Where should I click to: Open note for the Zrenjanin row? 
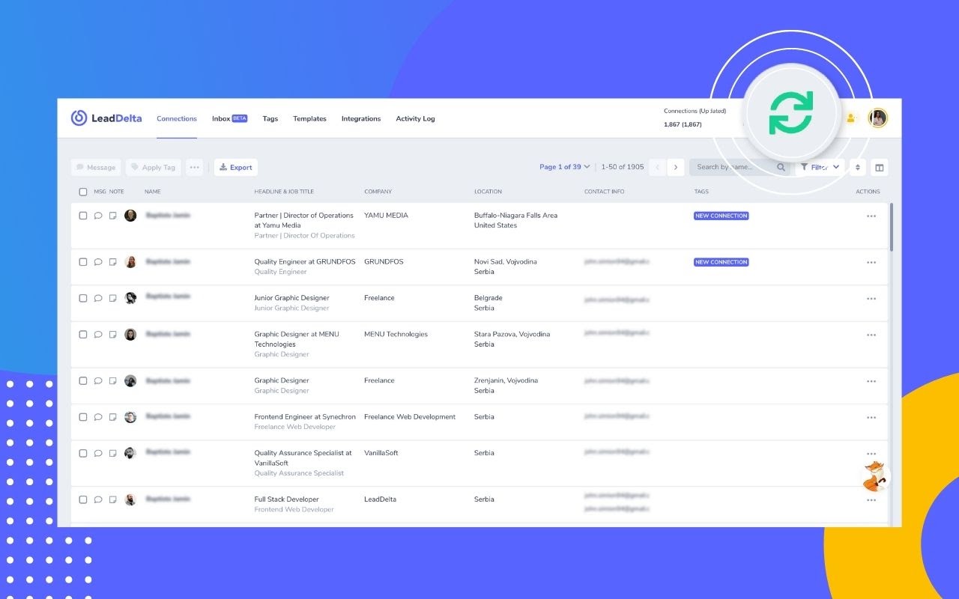point(112,381)
